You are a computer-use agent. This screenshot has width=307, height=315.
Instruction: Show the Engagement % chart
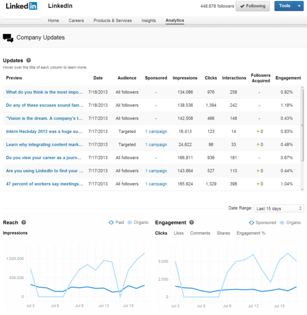click(251, 233)
